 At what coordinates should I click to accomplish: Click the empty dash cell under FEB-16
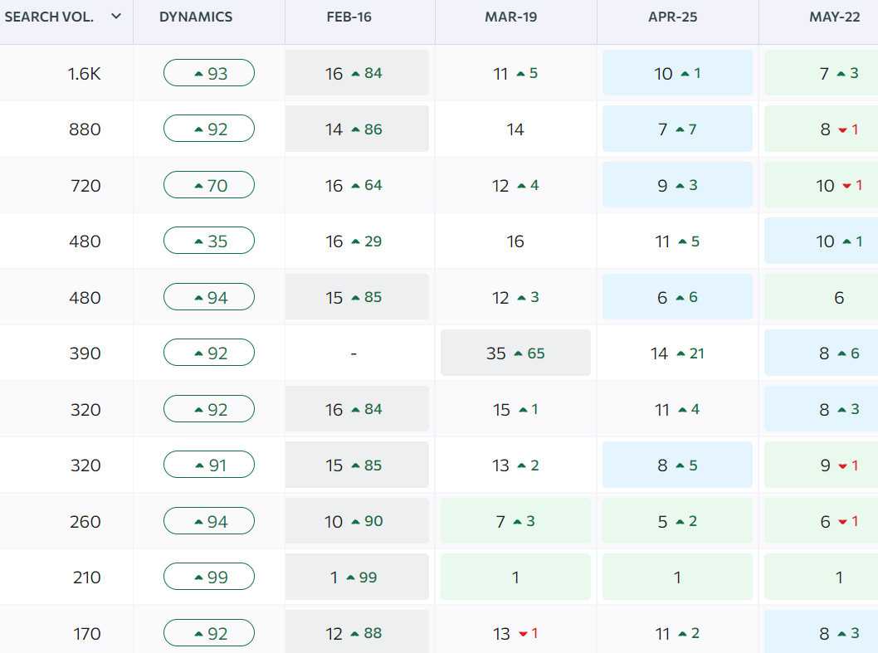pos(354,353)
